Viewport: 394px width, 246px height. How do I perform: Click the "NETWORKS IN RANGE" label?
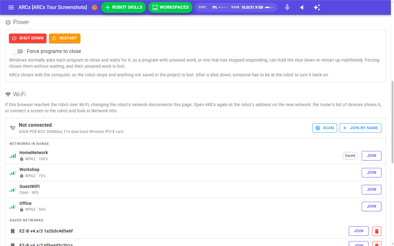(29, 144)
